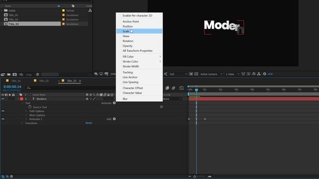Image resolution: width=319 pixels, height=179 pixels.
Task: Choose Scale from the Animate menu
Action: (x=139, y=31)
